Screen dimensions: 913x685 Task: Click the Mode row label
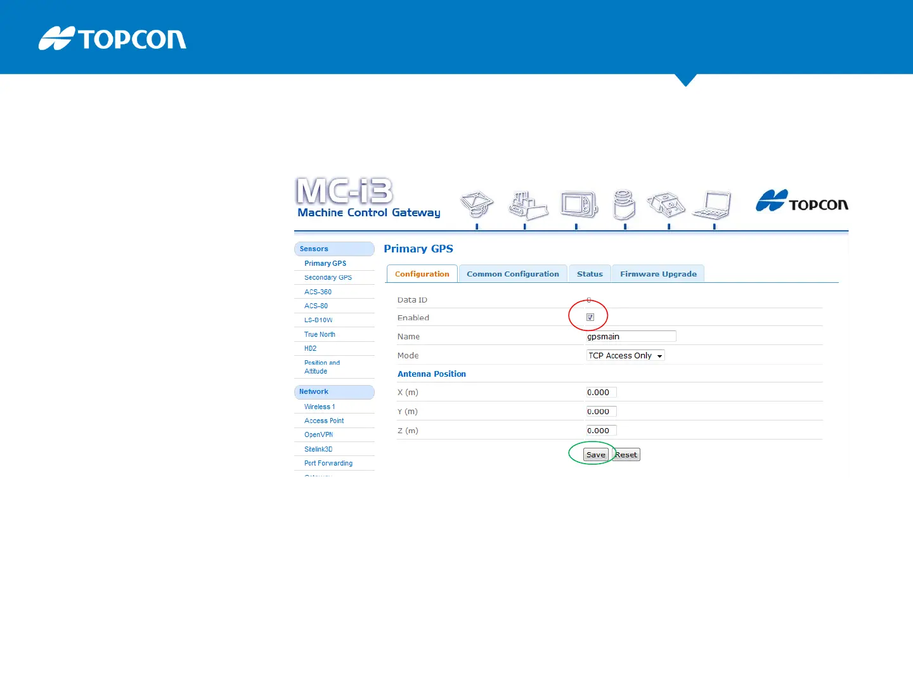pos(408,356)
